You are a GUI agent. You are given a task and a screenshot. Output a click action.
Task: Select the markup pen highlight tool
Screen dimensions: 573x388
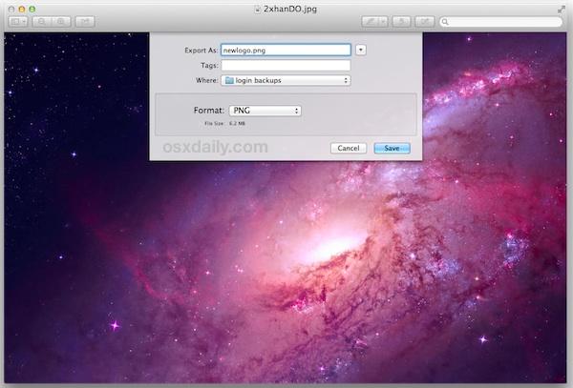370,22
